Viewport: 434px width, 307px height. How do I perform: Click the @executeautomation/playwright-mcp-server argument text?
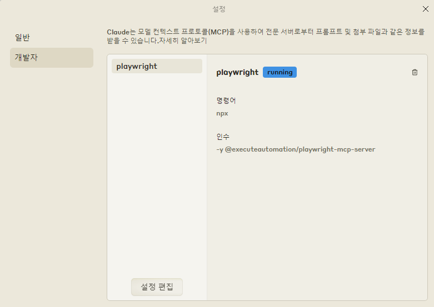point(300,149)
